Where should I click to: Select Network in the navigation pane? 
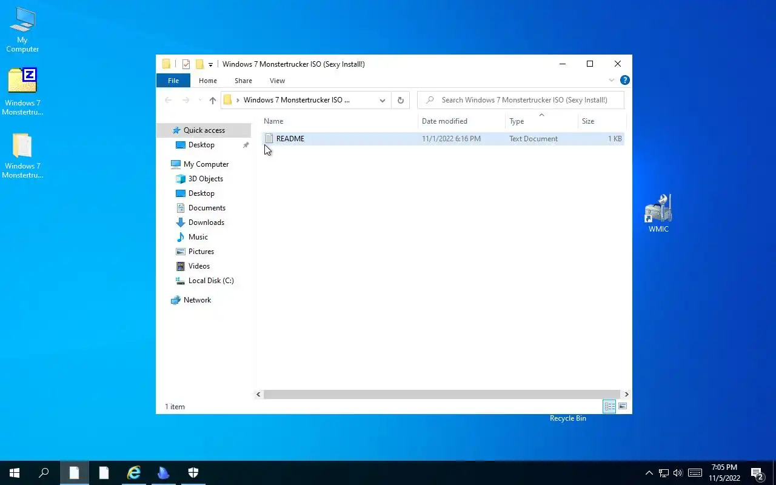click(197, 300)
